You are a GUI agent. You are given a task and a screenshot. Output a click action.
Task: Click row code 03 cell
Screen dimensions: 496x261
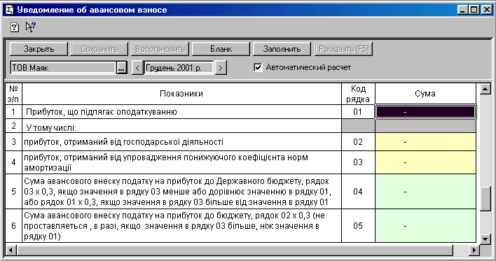coord(358,162)
